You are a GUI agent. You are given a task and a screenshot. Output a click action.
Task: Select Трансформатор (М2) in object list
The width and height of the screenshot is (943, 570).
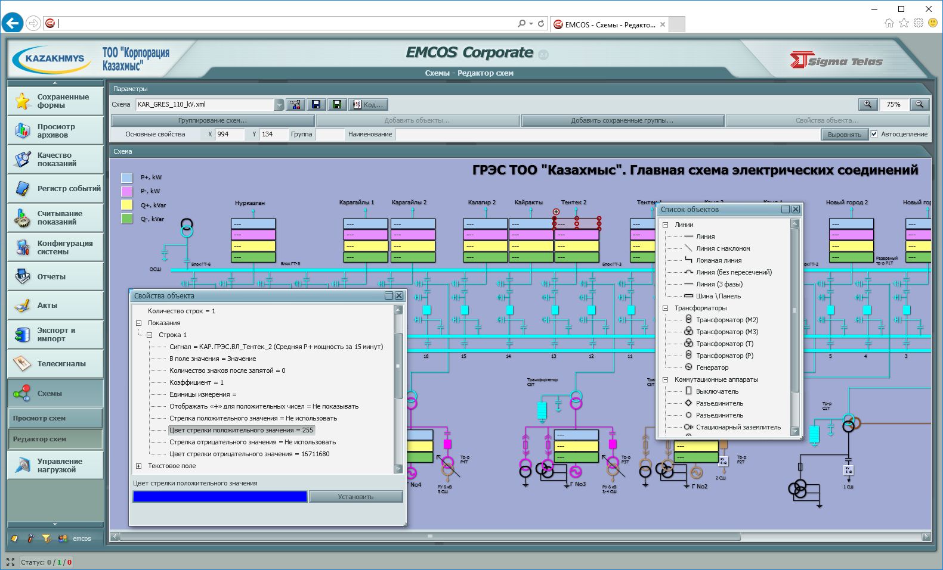pos(727,320)
